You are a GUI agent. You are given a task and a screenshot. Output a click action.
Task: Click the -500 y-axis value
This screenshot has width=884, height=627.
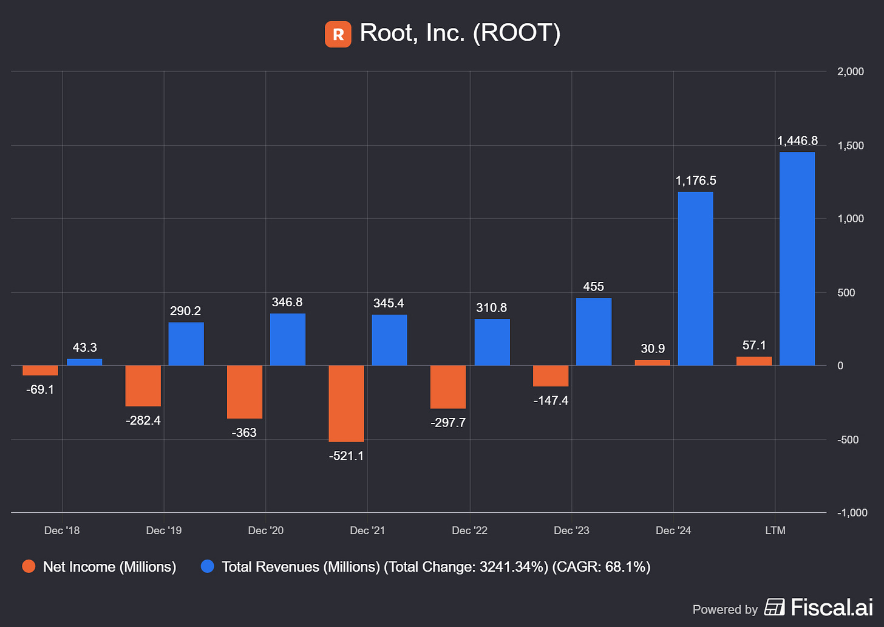pyautogui.click(x=848, y=440)
